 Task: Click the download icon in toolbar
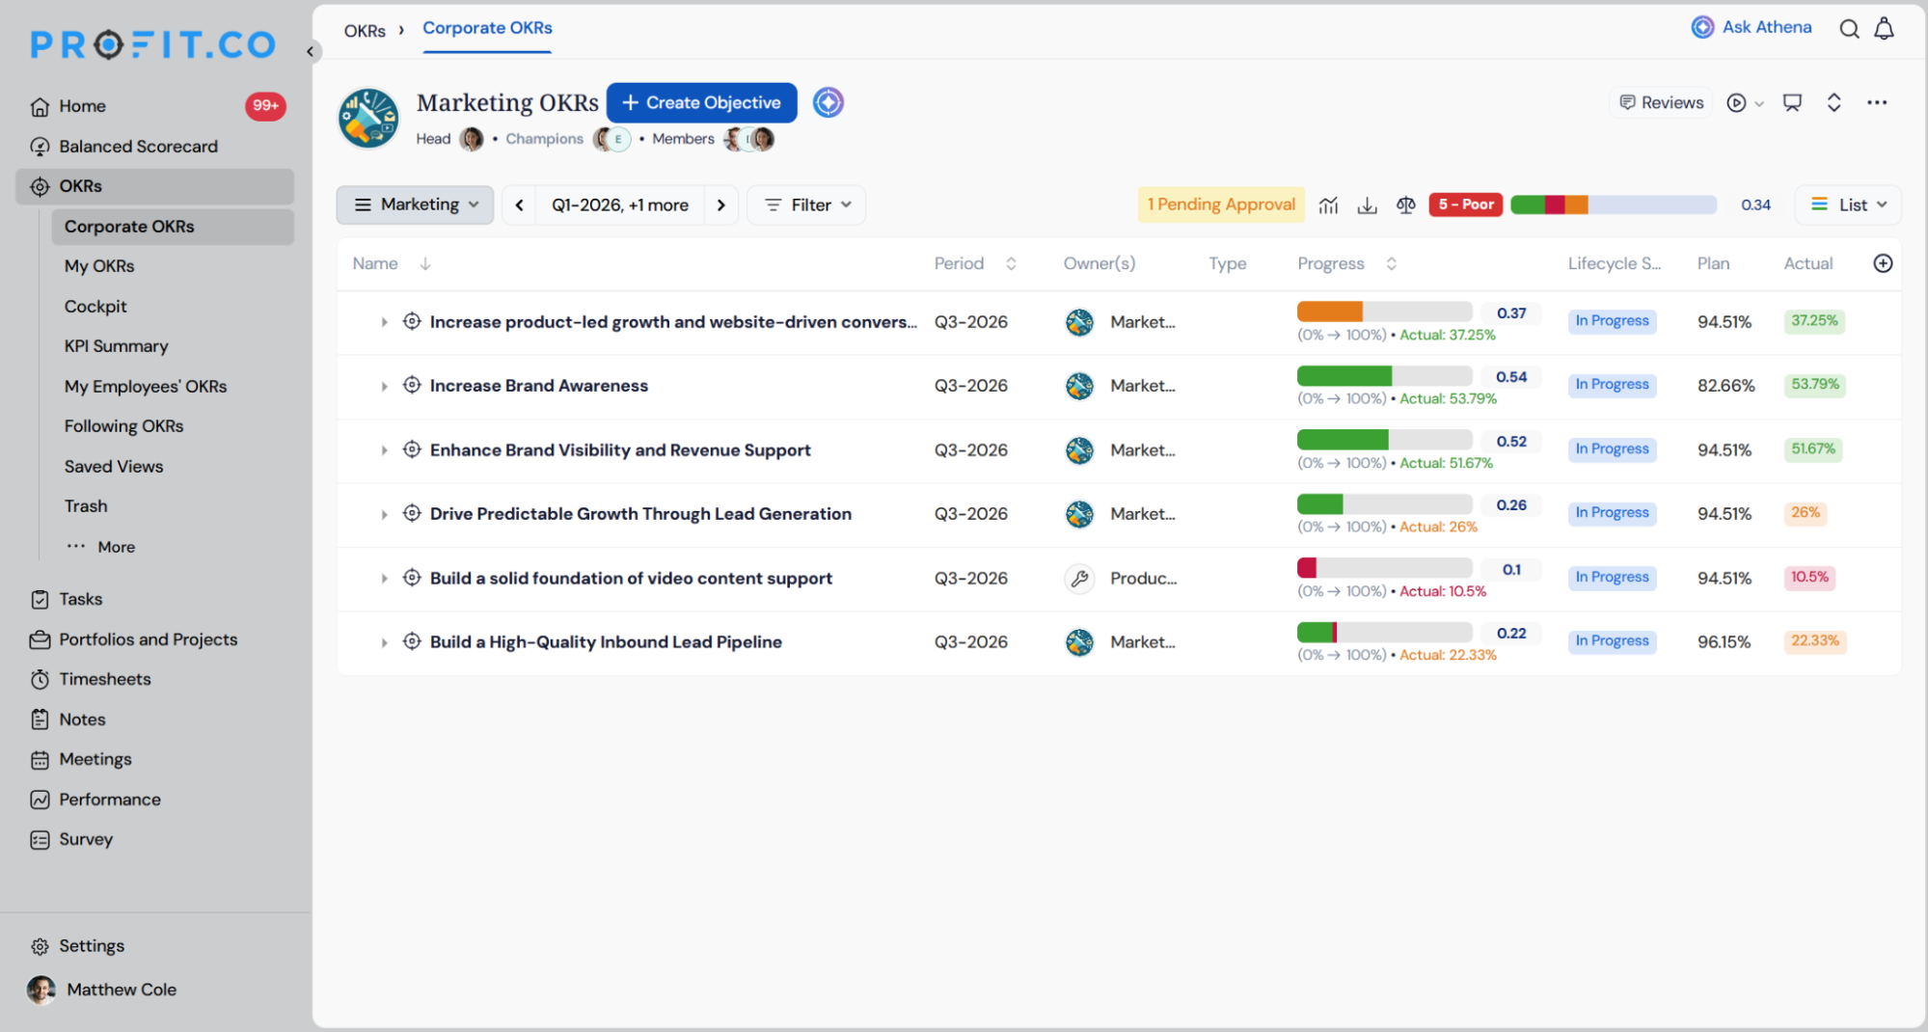click(x=1367, y=205)
